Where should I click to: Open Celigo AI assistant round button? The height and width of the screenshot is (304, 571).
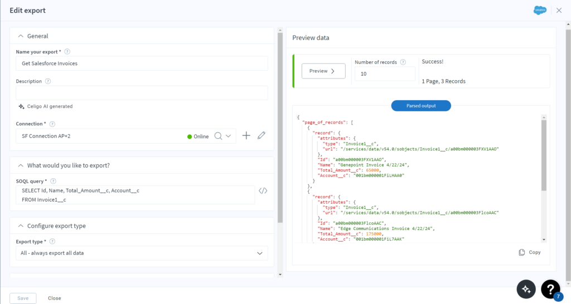pyautogui.click(x=526, y=289)
